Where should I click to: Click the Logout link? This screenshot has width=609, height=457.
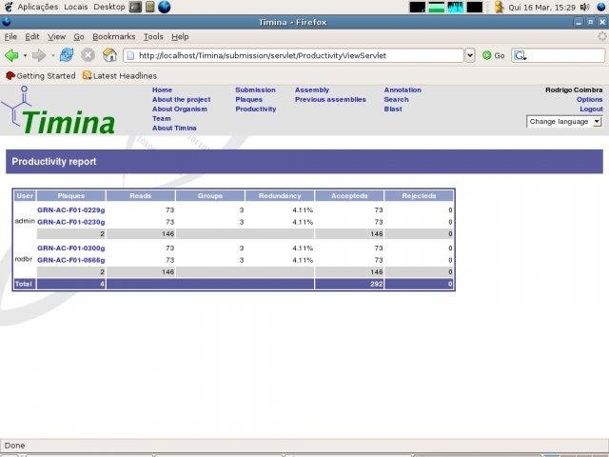pyautogui.click(x=591, y=109)
